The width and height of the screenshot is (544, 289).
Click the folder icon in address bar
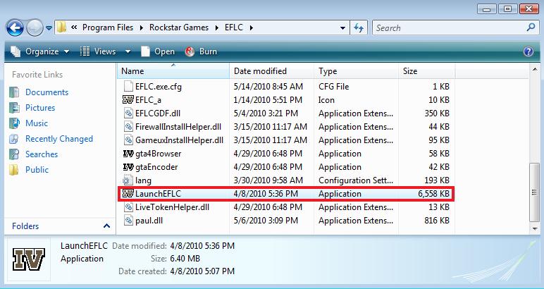[62, 27]
